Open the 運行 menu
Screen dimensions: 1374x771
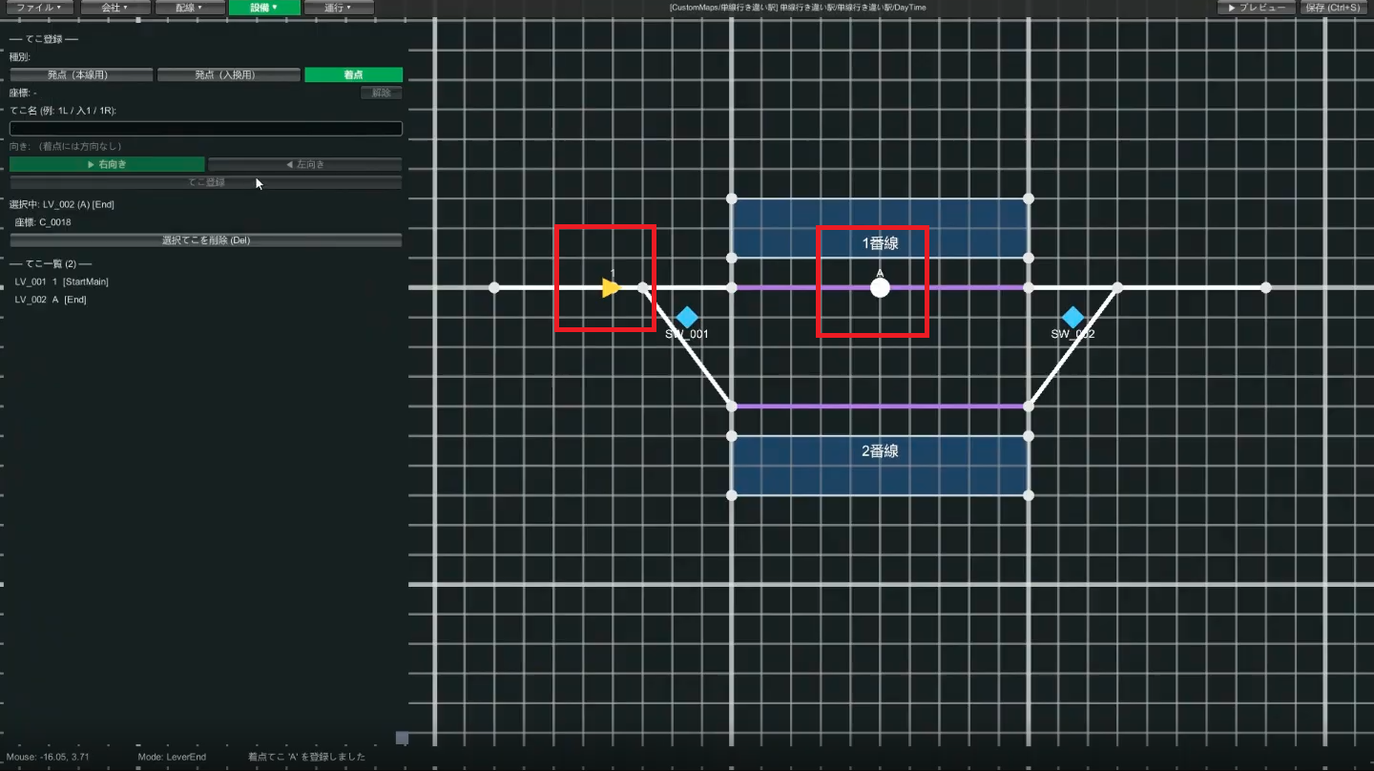tap(339, 8)
